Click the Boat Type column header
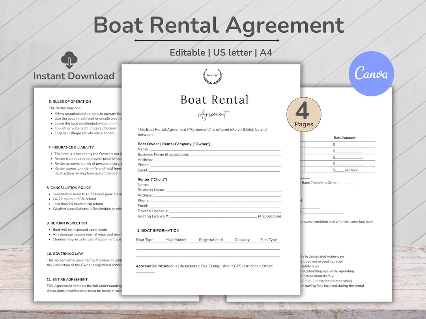The height and width of the screenshot is (319, 426). pos(144,240)
